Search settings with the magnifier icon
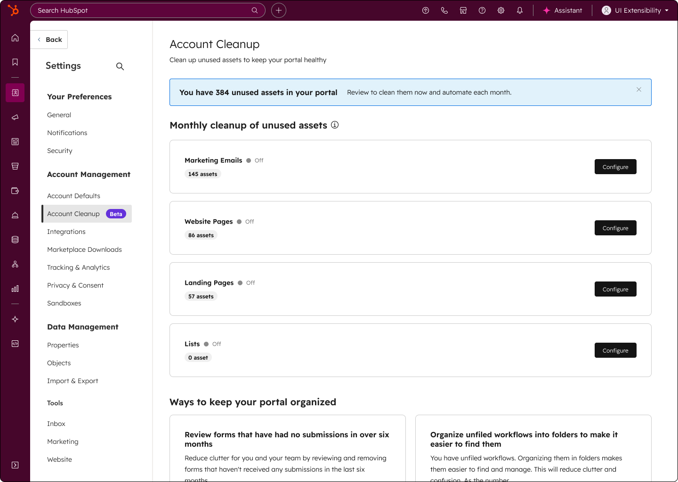678x482 pixels. pyautogui.click(x=120, y=66)
